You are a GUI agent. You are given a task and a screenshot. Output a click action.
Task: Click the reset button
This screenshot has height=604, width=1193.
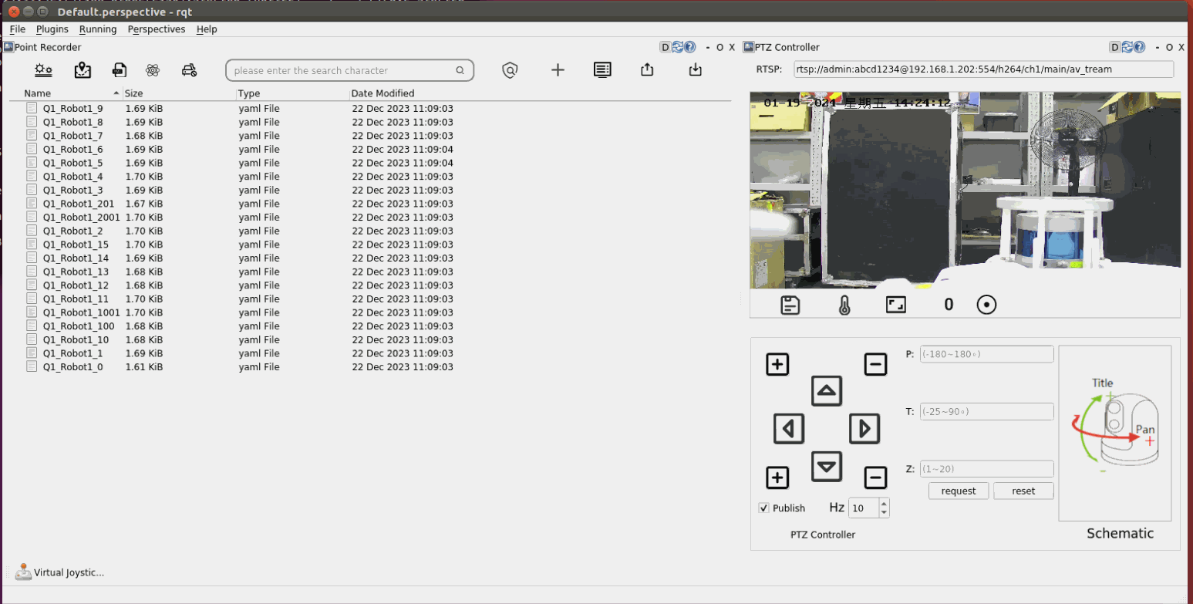pos(1023,491)
